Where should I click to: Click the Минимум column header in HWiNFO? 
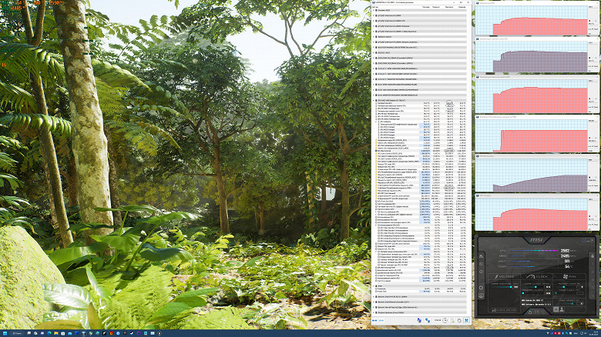436,7
